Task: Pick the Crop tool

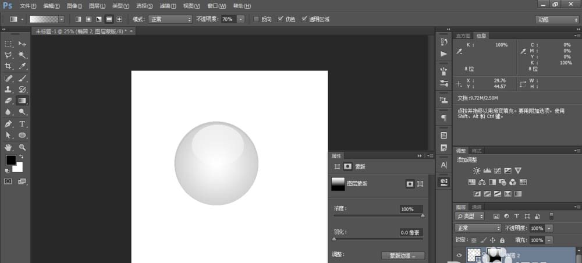Action: pyautogui.click(x=9, y=66)
